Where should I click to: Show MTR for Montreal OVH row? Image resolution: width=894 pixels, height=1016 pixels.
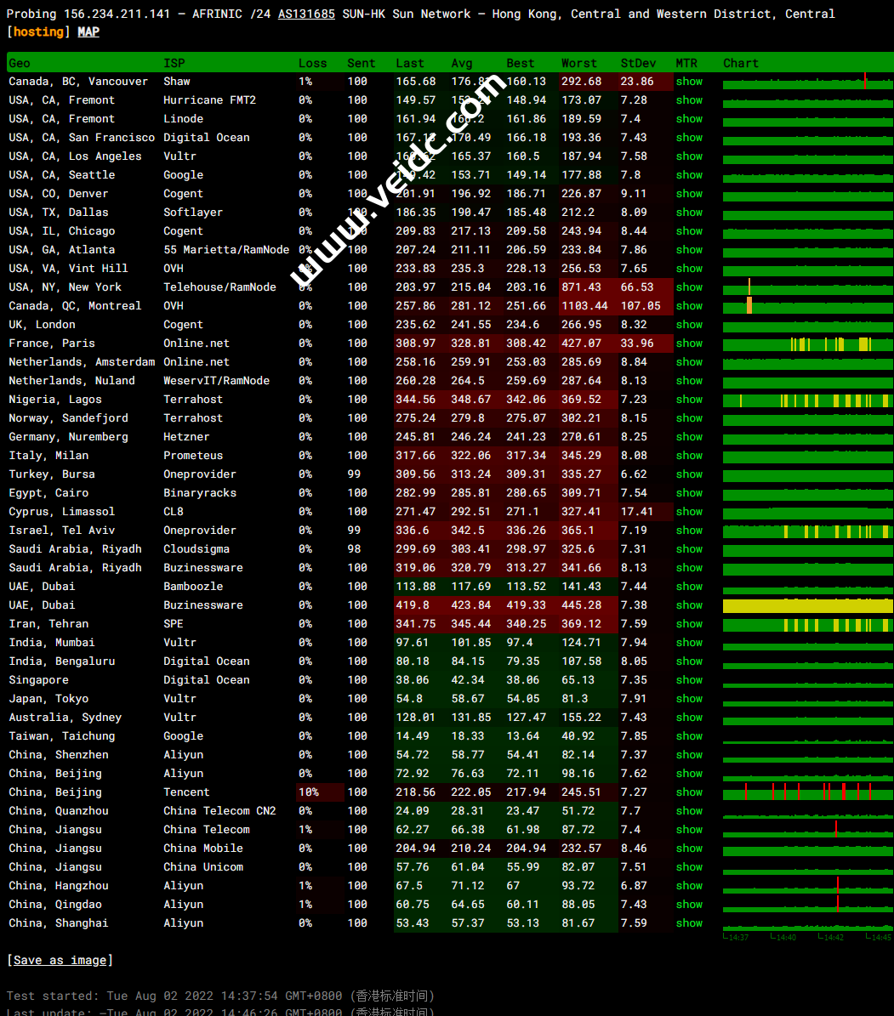tap(689, 306)
